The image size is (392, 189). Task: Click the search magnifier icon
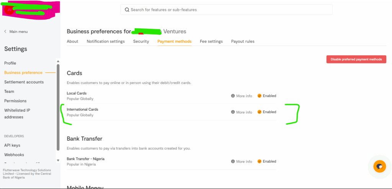coord(127,10)
